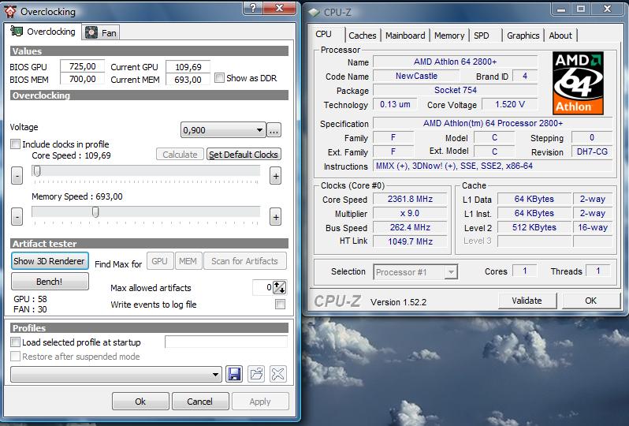Select the Overclocking tab
Viewport: 629px width, 426px height.
(x=43, y=32)
